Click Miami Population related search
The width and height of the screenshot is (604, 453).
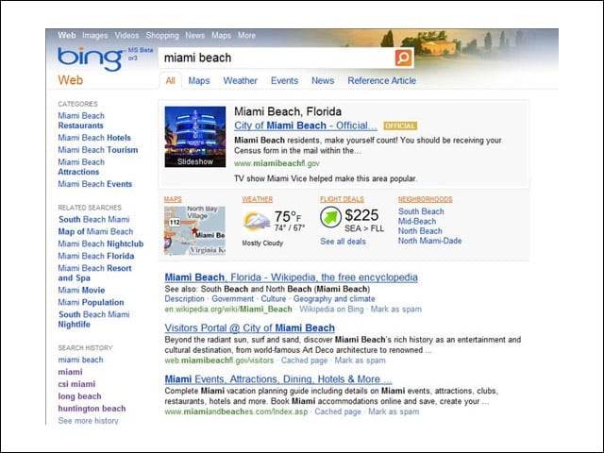(x=91, y=302)
